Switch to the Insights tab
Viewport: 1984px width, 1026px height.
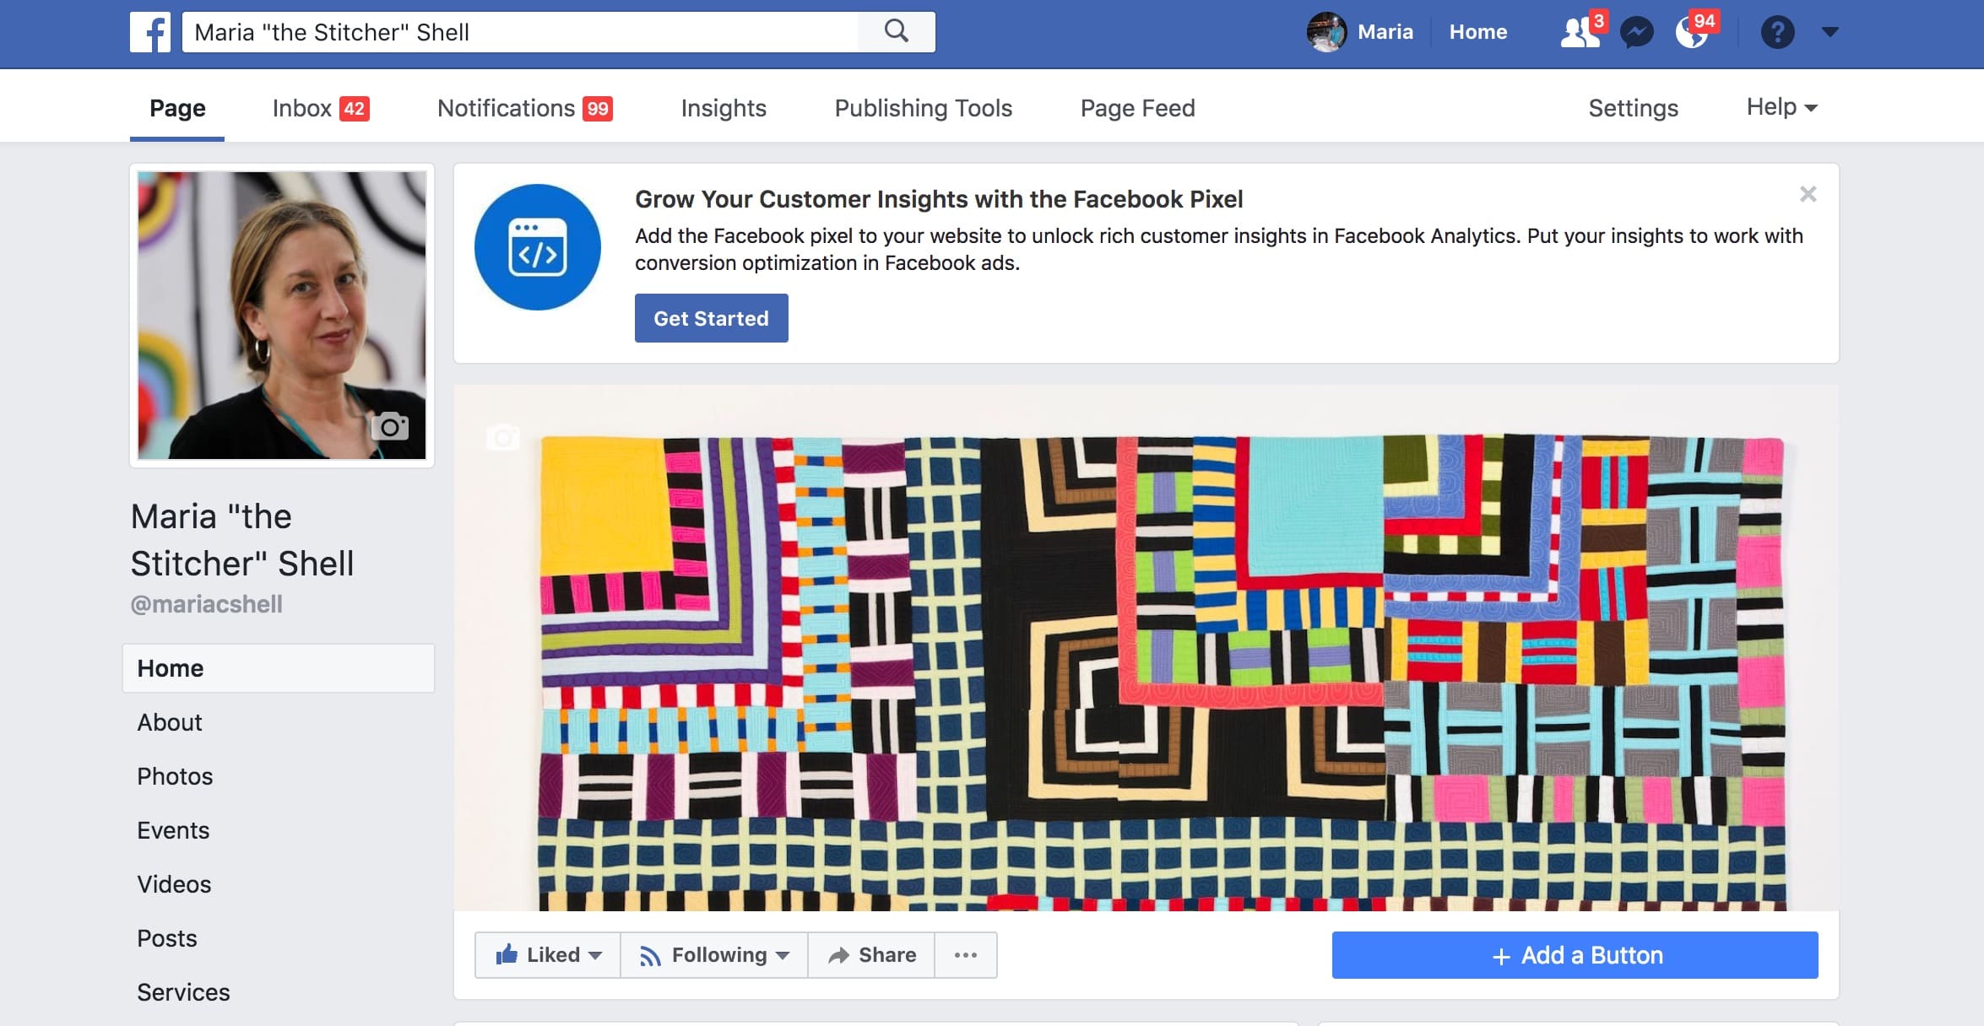[724, 108]
